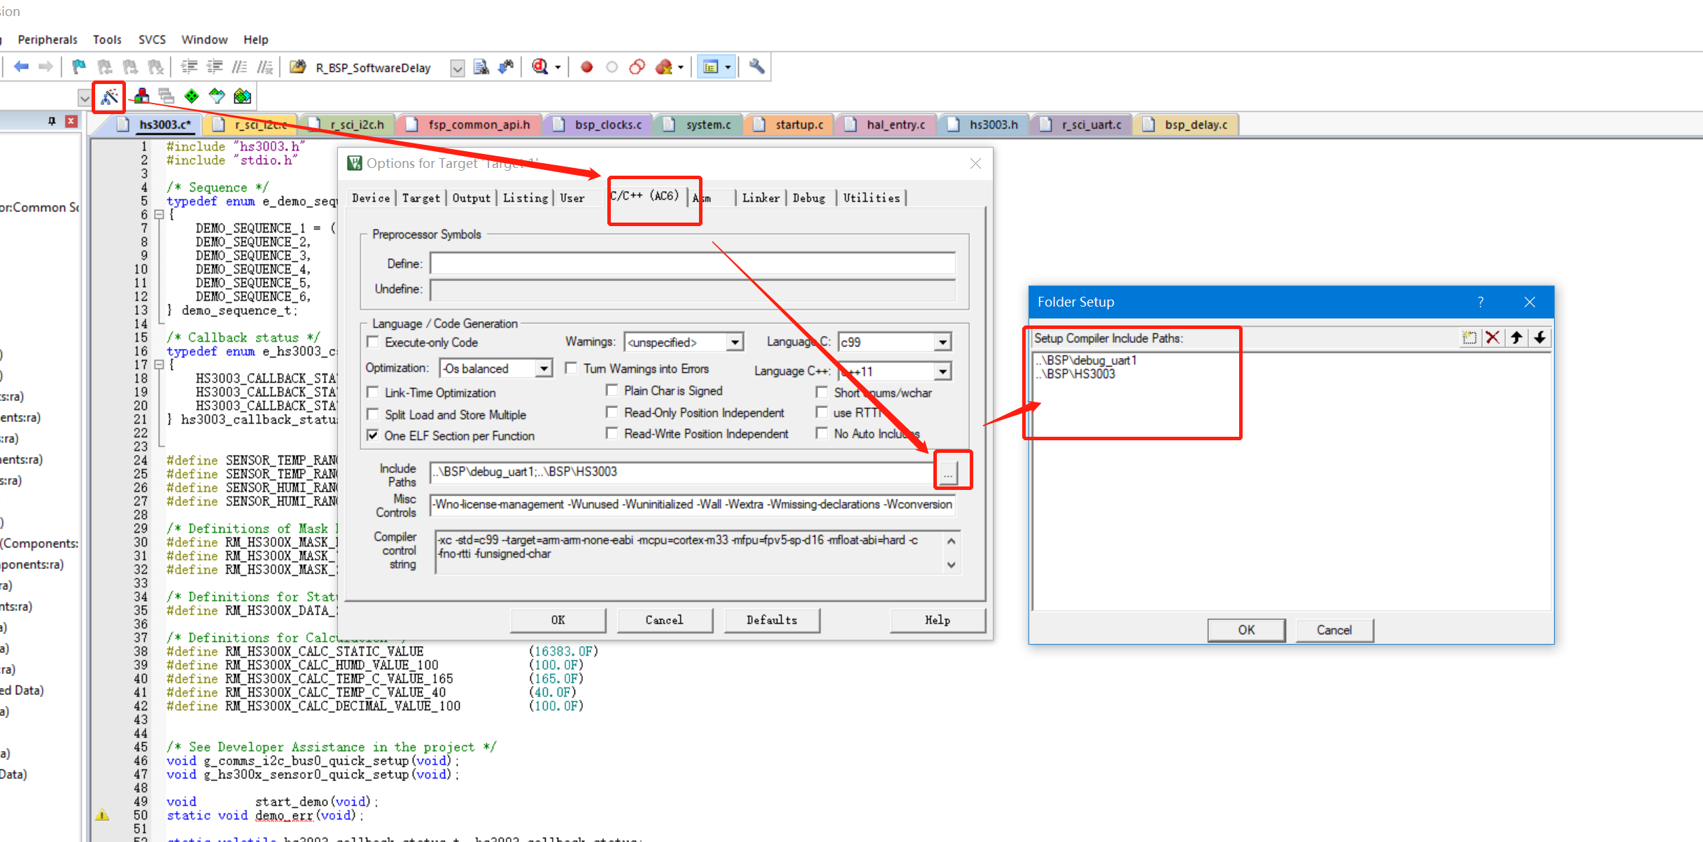Clear all bookmarks icon
Viewport: 1703px width, 842px height.
pos(155,67)
